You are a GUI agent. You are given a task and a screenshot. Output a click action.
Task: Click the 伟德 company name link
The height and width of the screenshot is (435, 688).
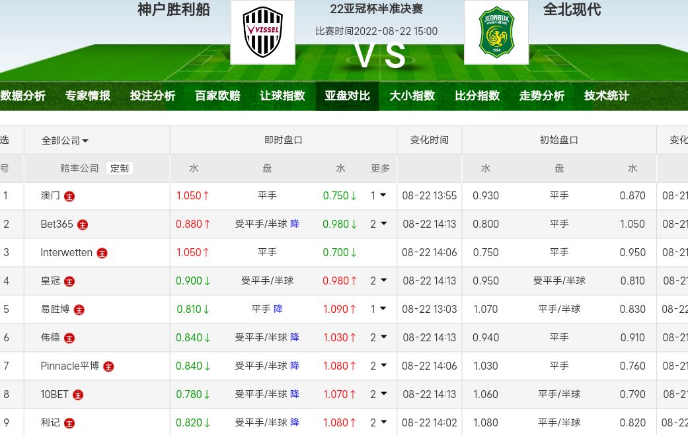pyautogui.click(x=50, y=337)
